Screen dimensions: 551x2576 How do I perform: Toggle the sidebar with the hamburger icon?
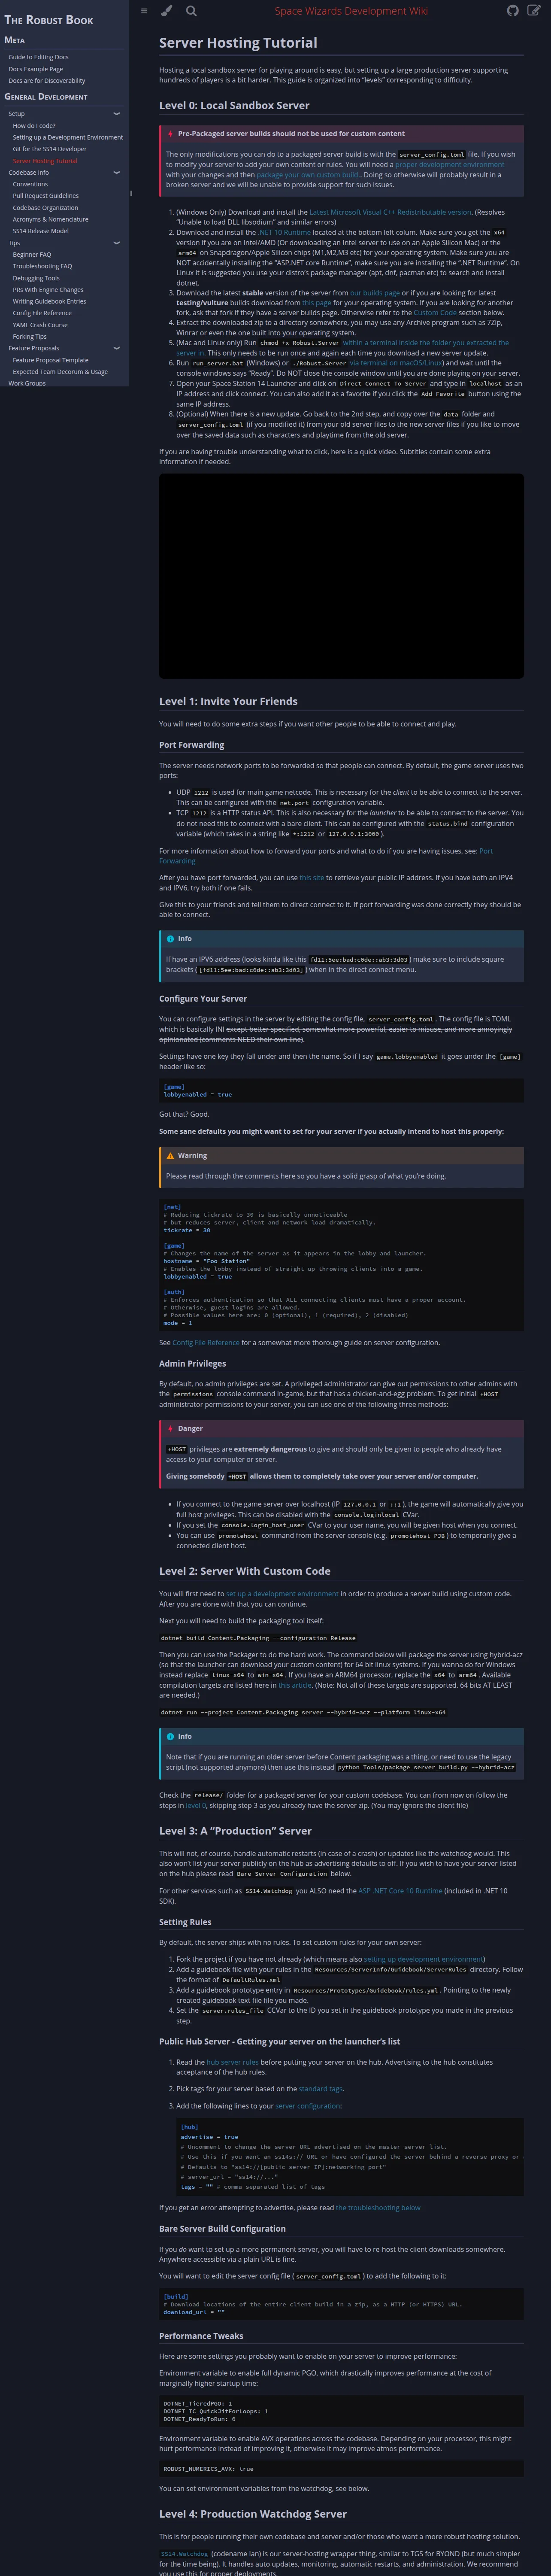coord(144,11)
